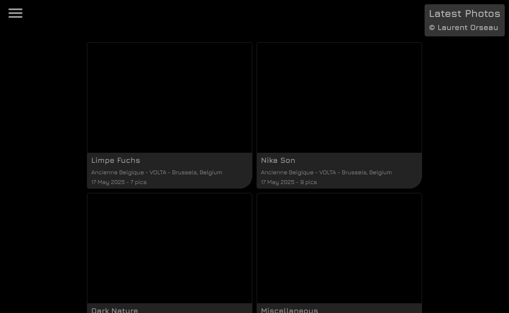This screenshot has width=509, height=313.
Task: Open the Dark Nature title link
Action: pyautogui.click(x=115, y=310)
